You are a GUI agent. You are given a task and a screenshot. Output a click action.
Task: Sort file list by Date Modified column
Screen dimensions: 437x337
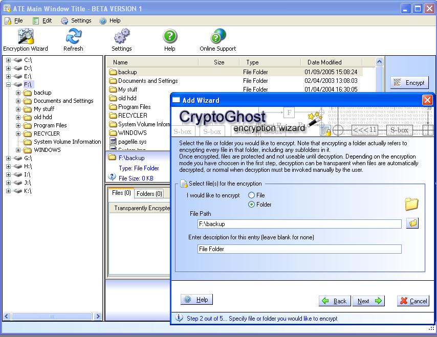pyautogui.click(x=332, y=62)
